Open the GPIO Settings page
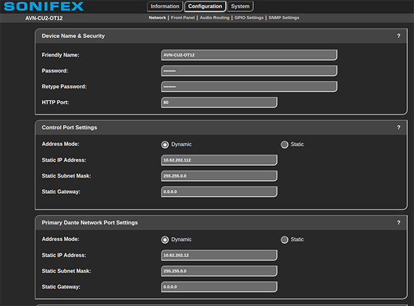414x306 pixels. pos(249,18)
